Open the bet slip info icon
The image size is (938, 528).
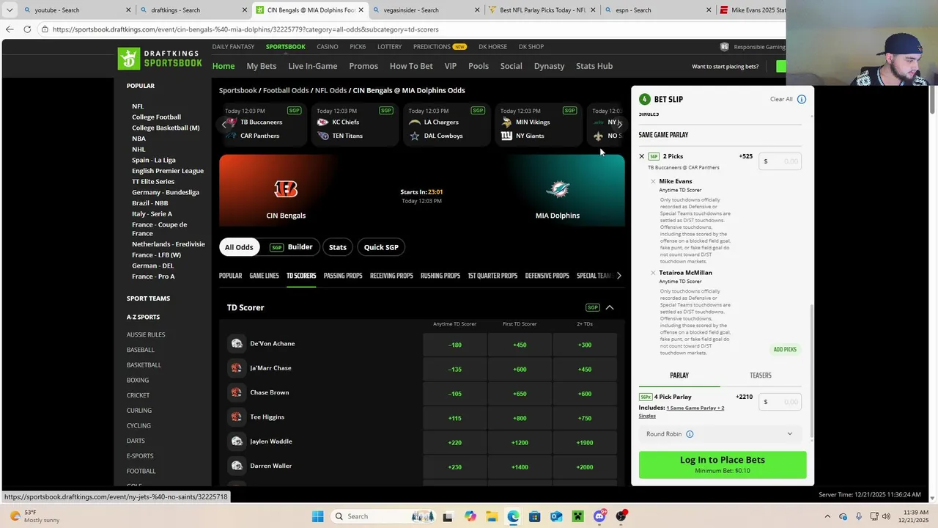click(802, 99)
